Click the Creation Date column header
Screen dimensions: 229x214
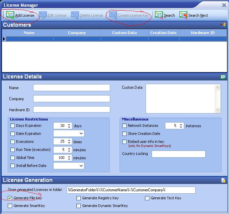click(x=164, y=33)
